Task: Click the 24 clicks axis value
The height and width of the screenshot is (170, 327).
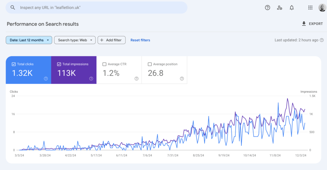Action: pyautogui.click(x=13, y=96)
